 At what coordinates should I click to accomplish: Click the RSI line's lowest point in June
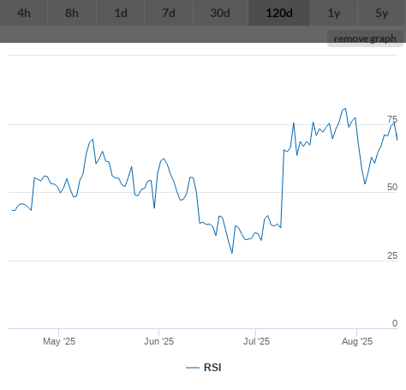(232, 253)
